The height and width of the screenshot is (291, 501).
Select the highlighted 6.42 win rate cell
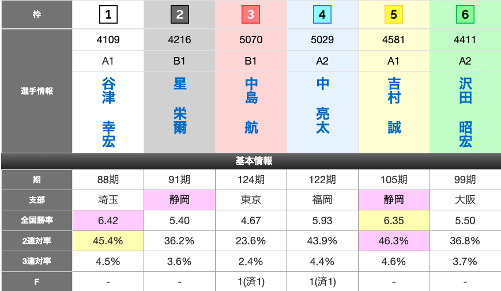click(x=108, y=220)
